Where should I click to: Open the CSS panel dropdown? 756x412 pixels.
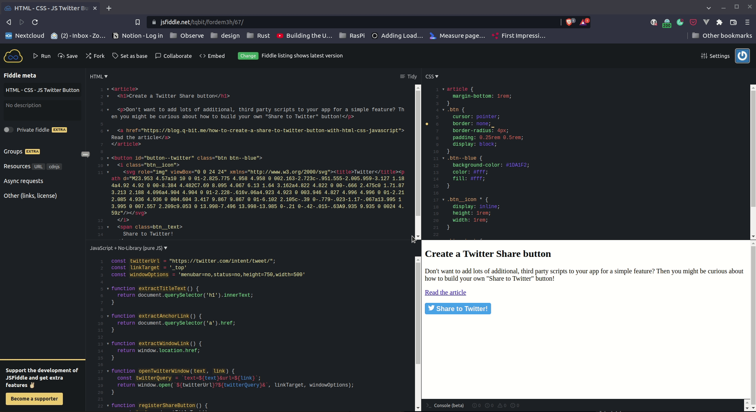pyautogui.click(x=432, y=76)
